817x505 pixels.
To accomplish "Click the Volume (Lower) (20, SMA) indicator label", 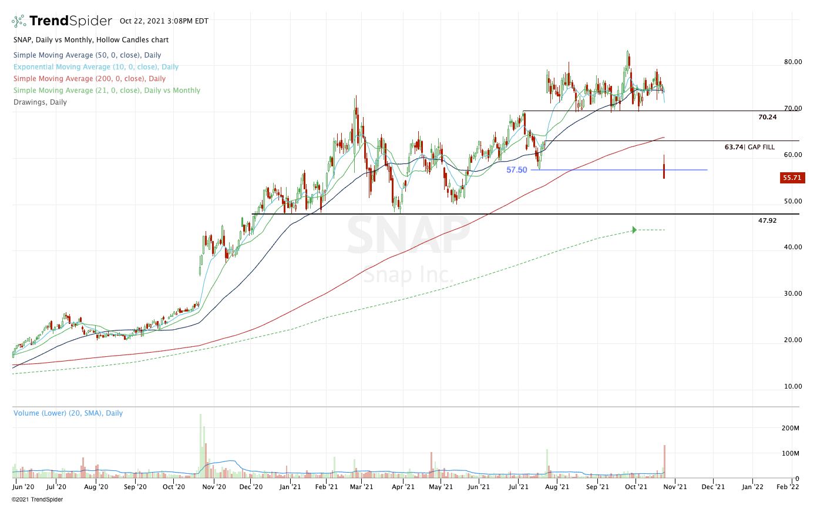I will [x=68, y=413].
